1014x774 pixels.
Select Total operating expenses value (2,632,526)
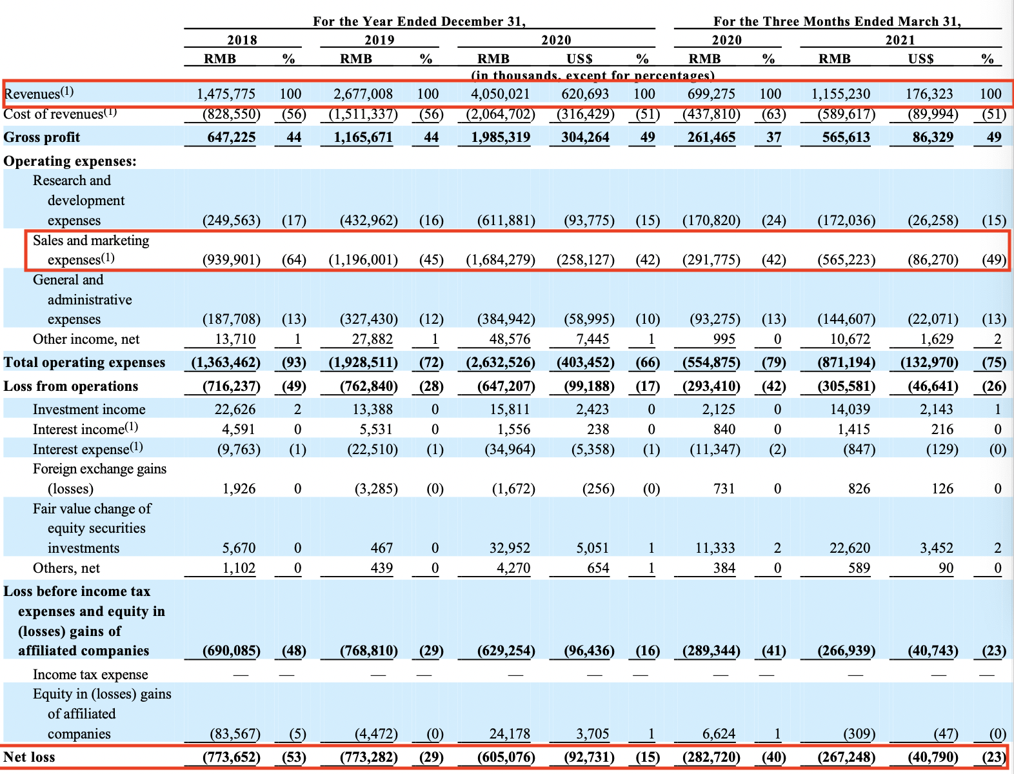(501, 362)
